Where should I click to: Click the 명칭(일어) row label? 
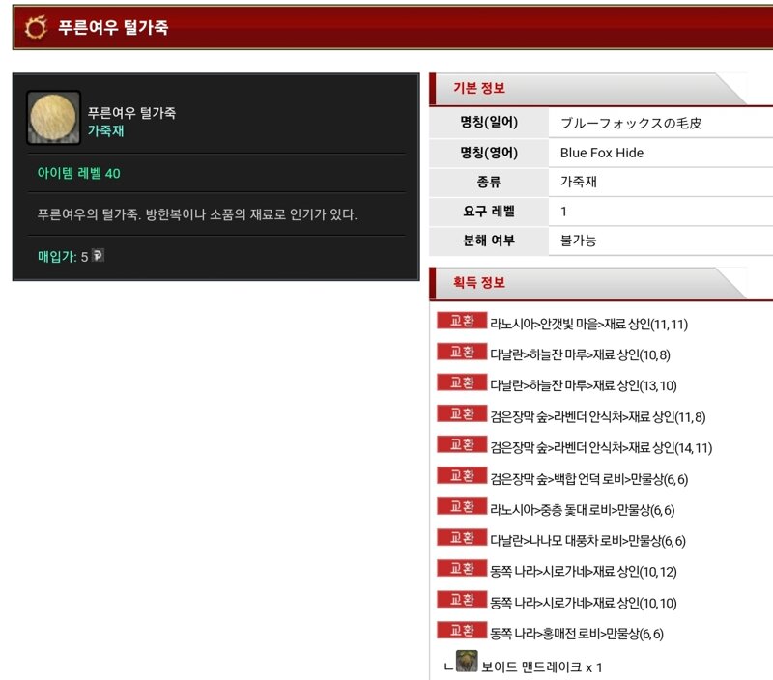tap(489, 123)
